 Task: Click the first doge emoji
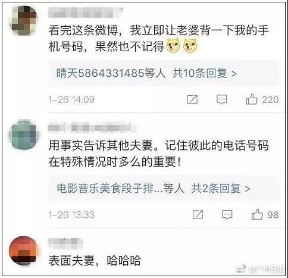click(173, 46)
